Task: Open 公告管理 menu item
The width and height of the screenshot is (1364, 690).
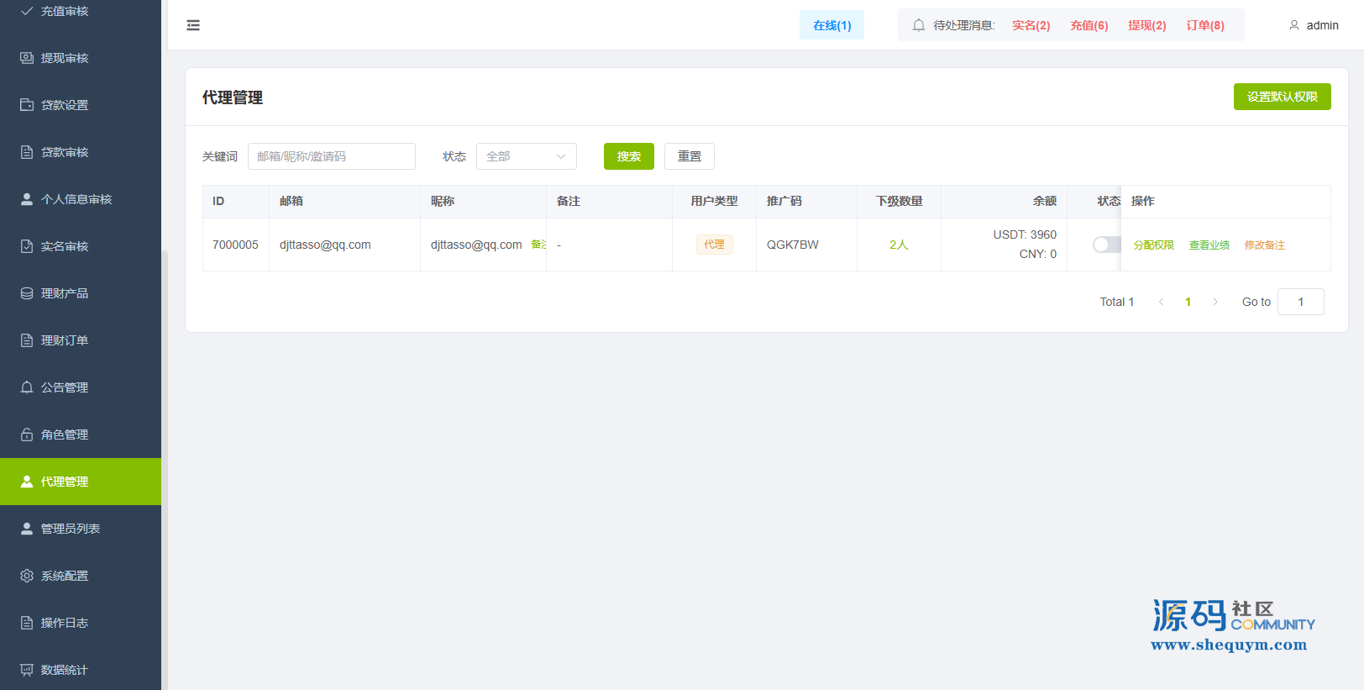Action: [81, 387]
